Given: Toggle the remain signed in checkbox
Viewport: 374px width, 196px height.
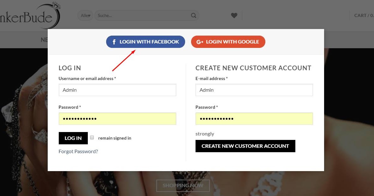Looking at the screenshot, I should click(x=92, y=137).
